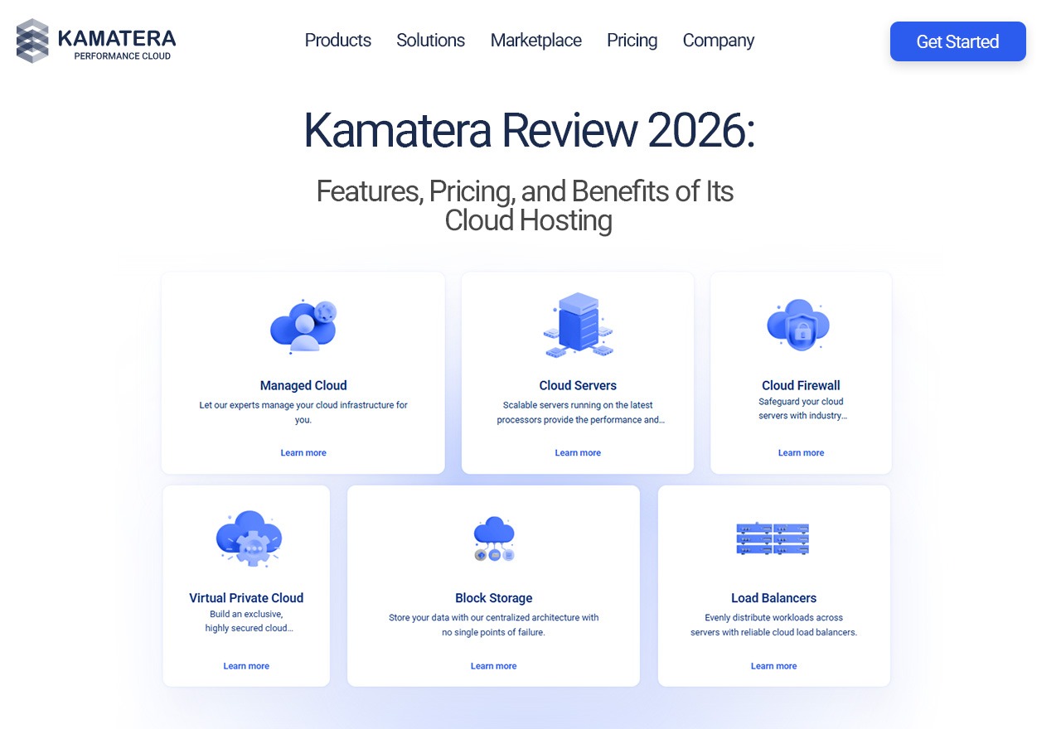Open the Company menu
1061x729 pixels.
(x=719, y=41)
